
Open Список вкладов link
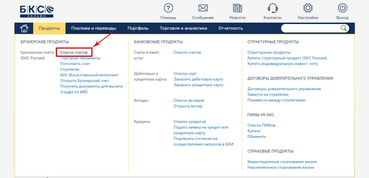point(189,100)
